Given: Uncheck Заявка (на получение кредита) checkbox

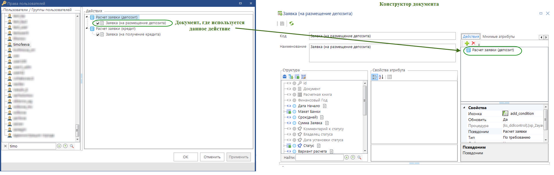Looking at the screenshot, I should click(98, 35).
